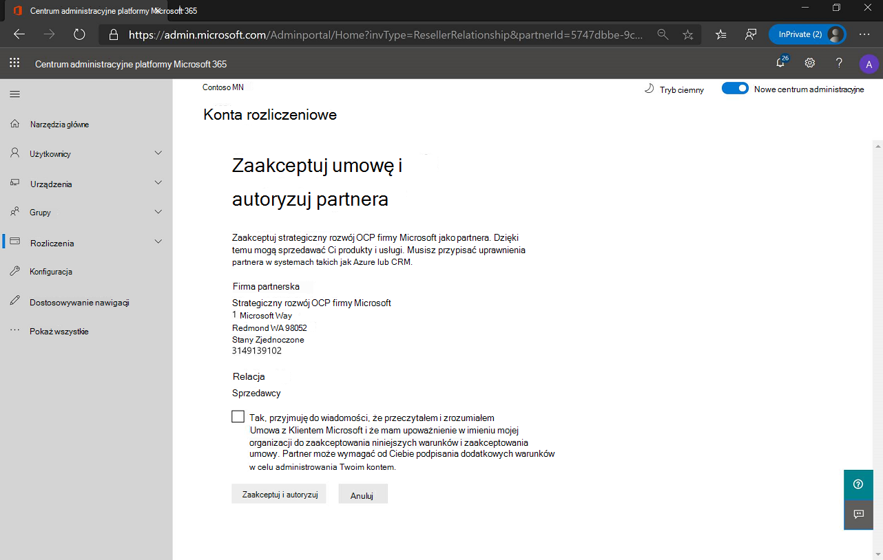Click the moon icon for Tryb ciemny

(x=649, y=89)
